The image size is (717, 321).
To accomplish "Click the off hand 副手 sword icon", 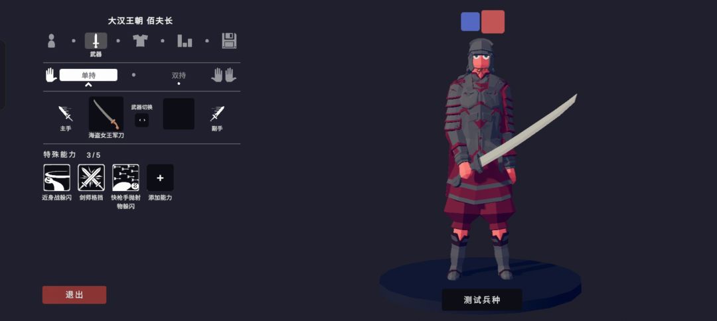I will 217,113.
